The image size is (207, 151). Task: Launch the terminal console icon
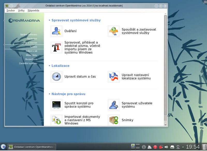click(x=56, y=105)
